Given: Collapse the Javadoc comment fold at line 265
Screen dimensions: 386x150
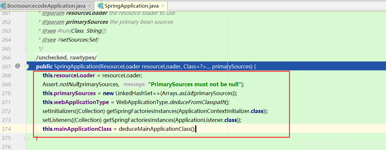Looking at the screenshot, I should click(x=27, y=49).
